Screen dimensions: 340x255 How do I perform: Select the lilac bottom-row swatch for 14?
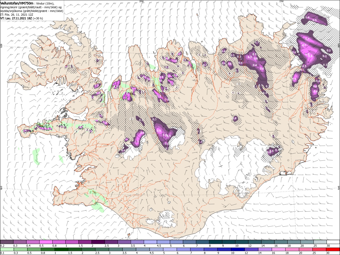[265, 249]
